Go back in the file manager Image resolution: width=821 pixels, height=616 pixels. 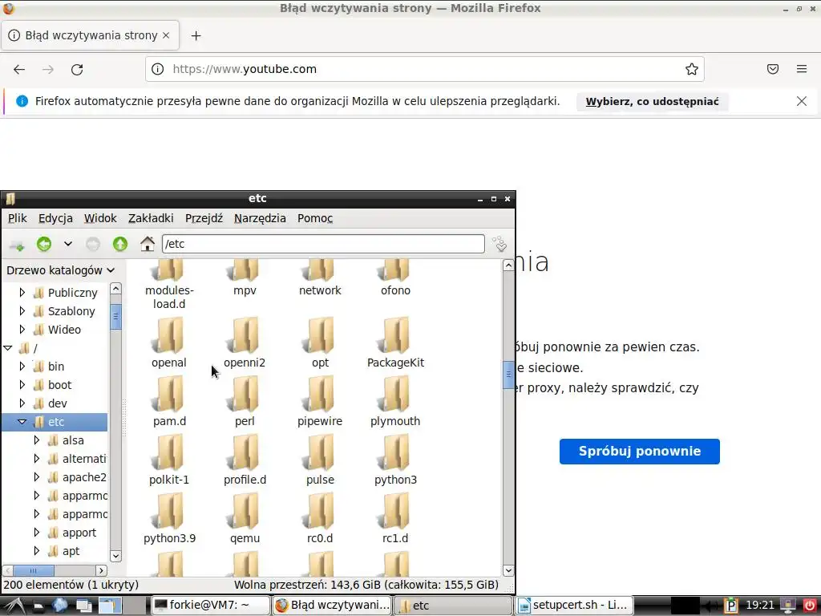pos(44,244)
